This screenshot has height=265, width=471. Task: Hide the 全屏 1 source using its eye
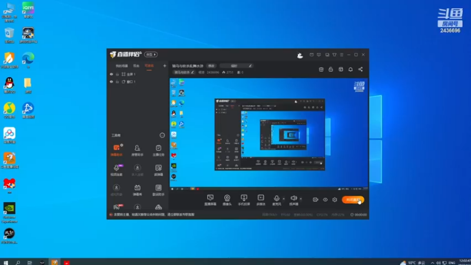click(111, 74)
